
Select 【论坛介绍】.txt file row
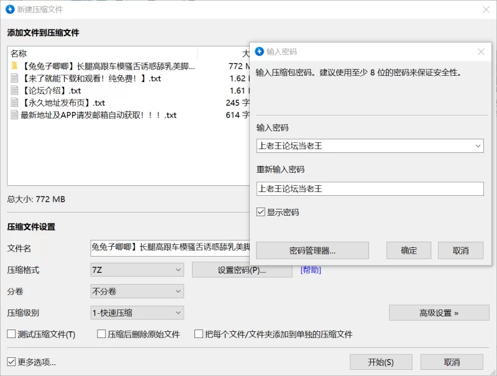point(52,91)
